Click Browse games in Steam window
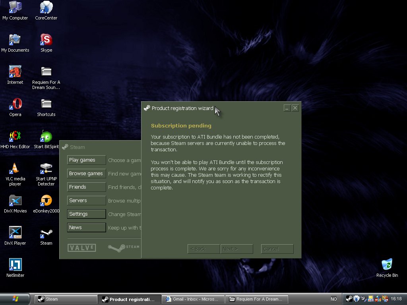Screen dimensions: 407x305 (x=86, y=174)
